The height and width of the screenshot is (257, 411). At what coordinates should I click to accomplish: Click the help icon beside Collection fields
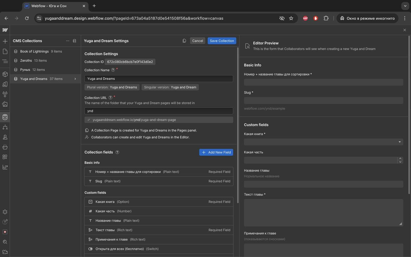click(117, 152)
